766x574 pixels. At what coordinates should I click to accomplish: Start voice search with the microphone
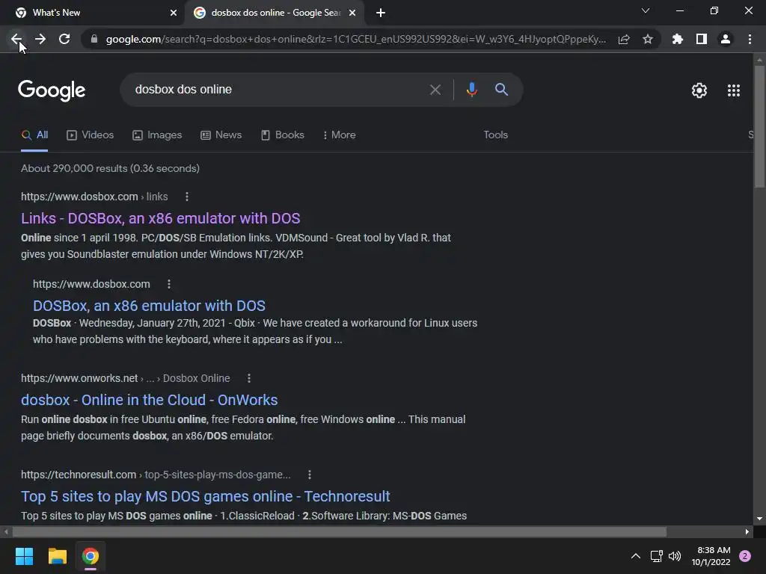471,90
